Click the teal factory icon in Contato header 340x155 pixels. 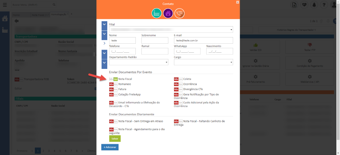(156, 14)
